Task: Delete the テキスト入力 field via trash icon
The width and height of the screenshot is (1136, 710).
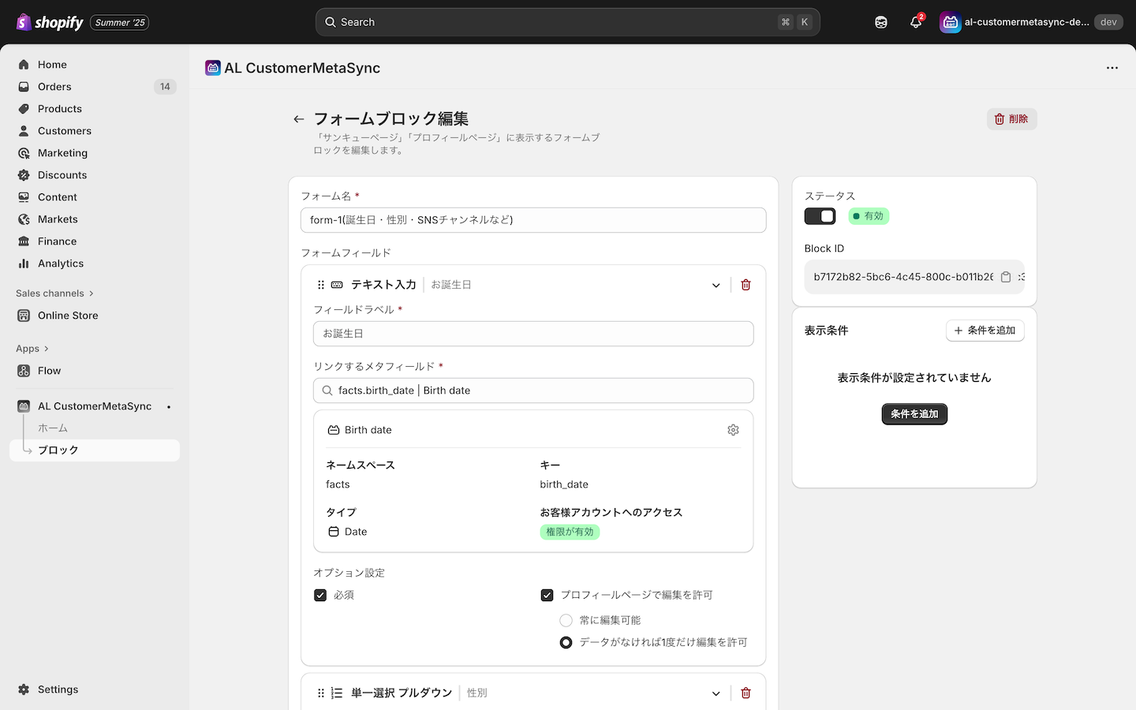Action: pyautogui.click(x=745, y=285)
